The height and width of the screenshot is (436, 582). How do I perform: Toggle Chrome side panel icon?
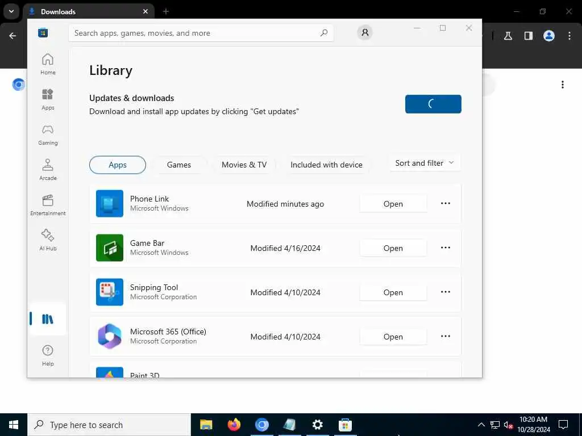pos(528,36)
